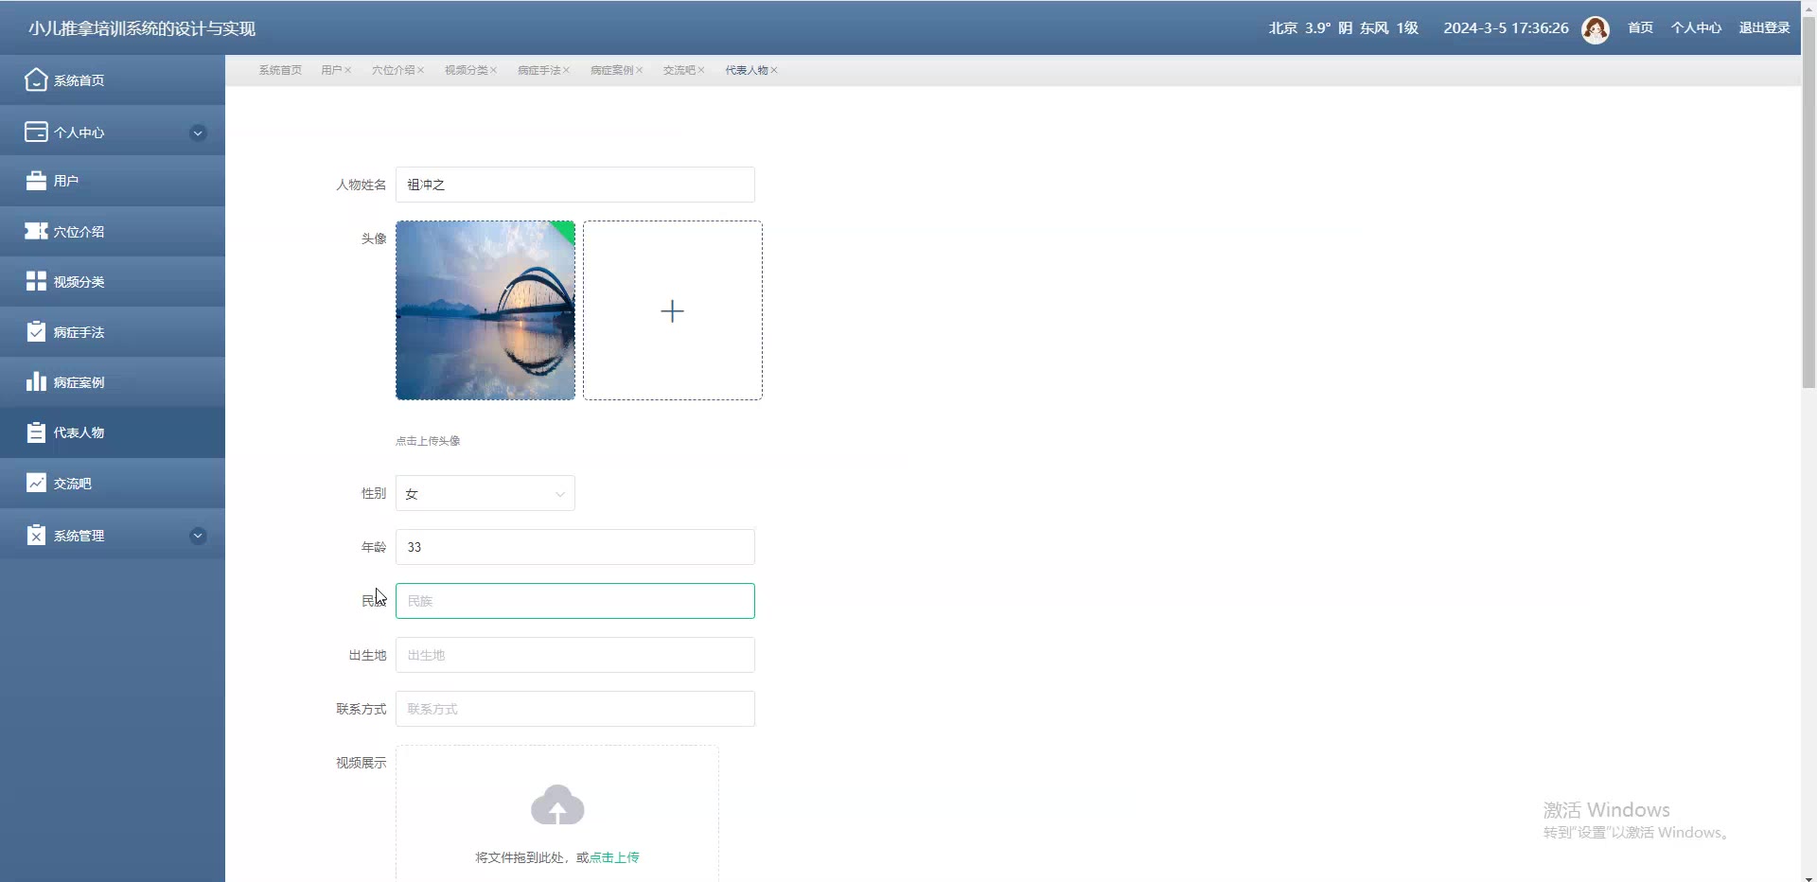The height and width of the screenshot is (882, 1817).
Task: Open 病症手法 in the sidebar menu
Action: pos(113,331)
